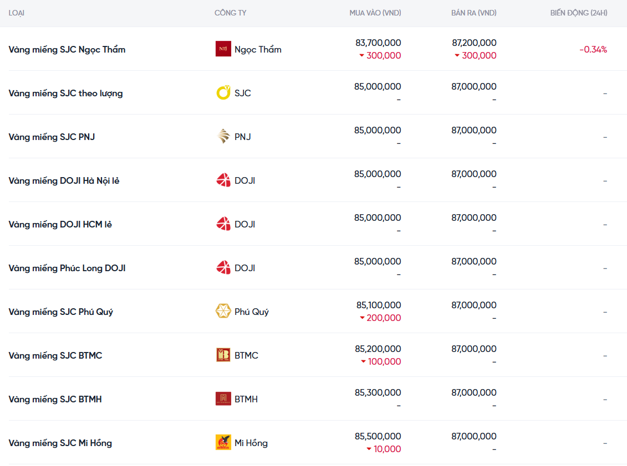The image size is (627, 466).
Task: Click the BTMH company logo
Action: click(x=223, y=398)
